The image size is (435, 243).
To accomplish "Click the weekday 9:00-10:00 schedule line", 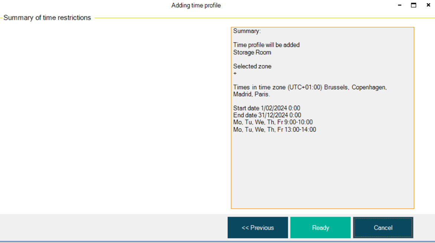I will (x=273, y=122).
